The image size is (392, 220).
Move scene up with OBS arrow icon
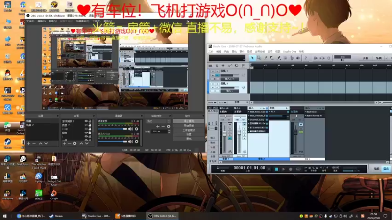[x=41, y=143]
